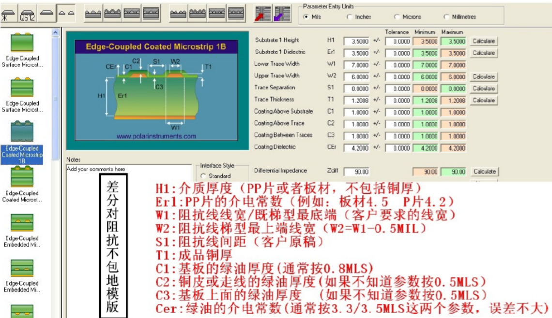
Task: Calculate the Substrate 1 Height H1
Action: click(483, 41)
